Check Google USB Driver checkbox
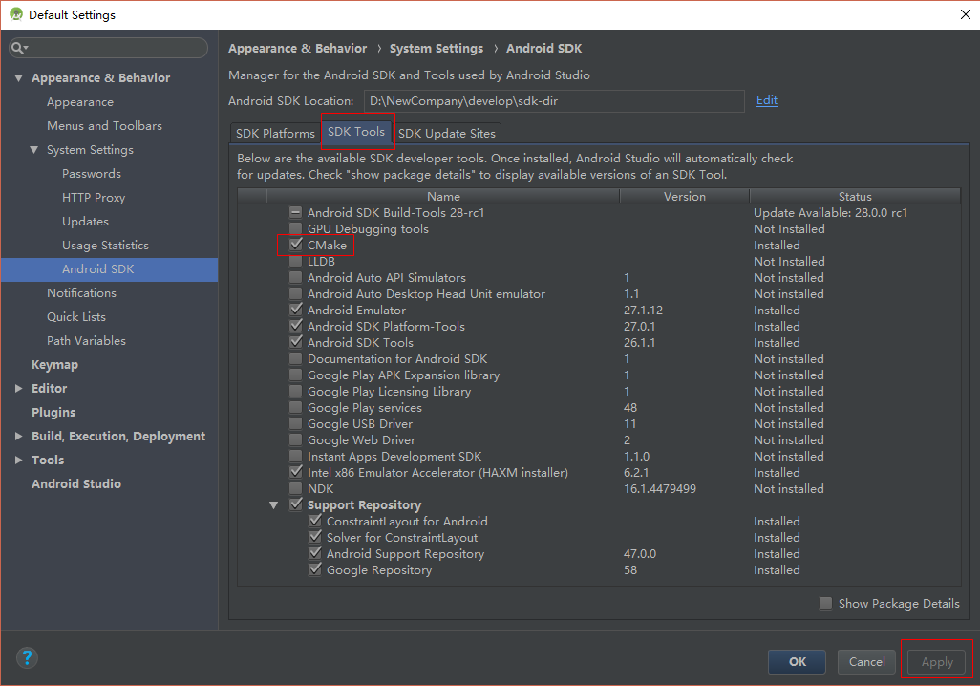 296,423
